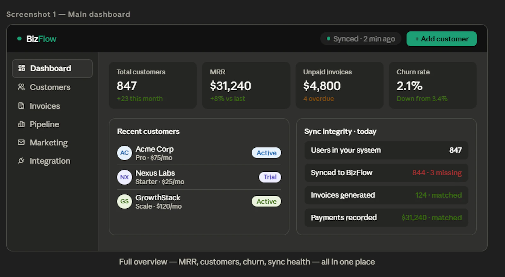The image size is (505, 277).
Task: Click the +8% vs last text
Action: click(x=228, y=99)
